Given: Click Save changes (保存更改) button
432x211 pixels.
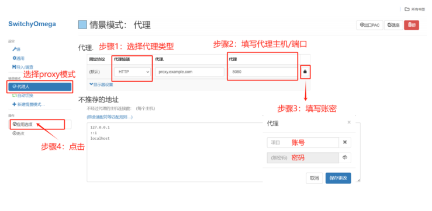Looking at the screenshot, I should 338,178.
